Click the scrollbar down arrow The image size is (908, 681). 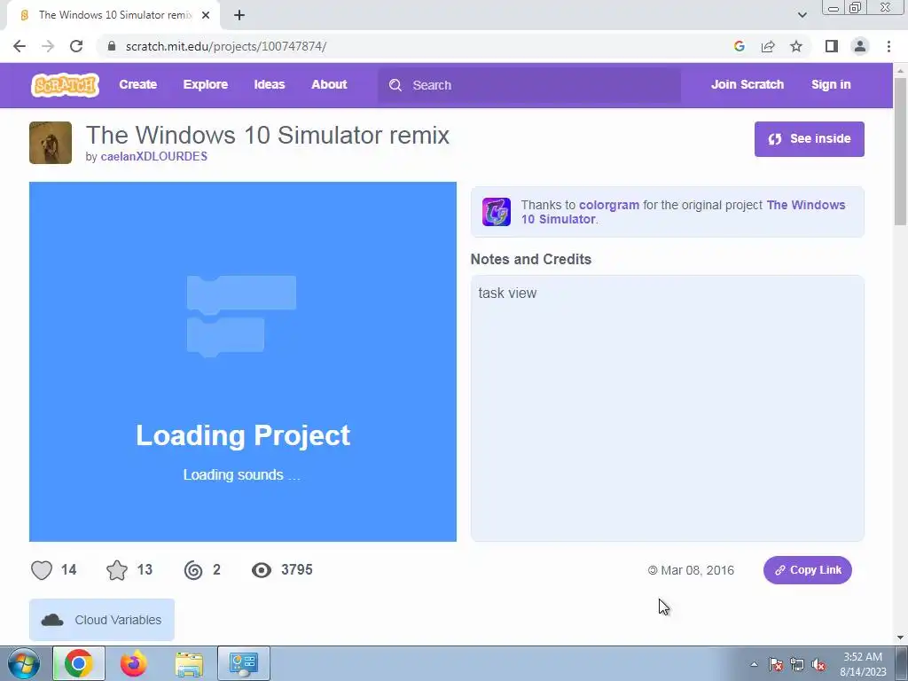(x=901, y=638)
